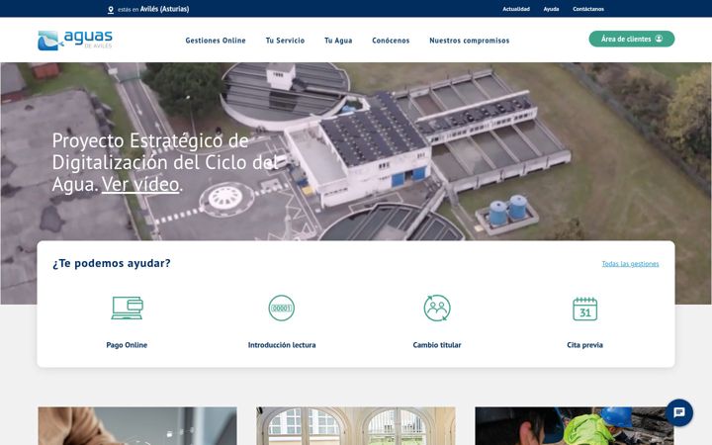Click the Aguas de Avilés logo
This screenshot has width=712, height=445.
pyautogui.click(x=75, y=40)
